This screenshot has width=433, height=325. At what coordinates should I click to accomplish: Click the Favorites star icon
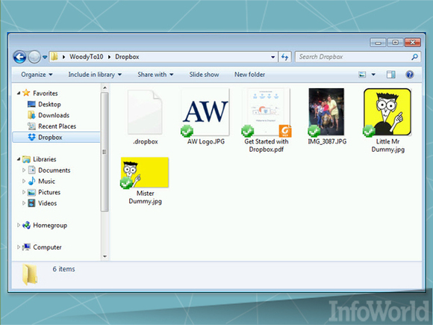tap(26, 93)
